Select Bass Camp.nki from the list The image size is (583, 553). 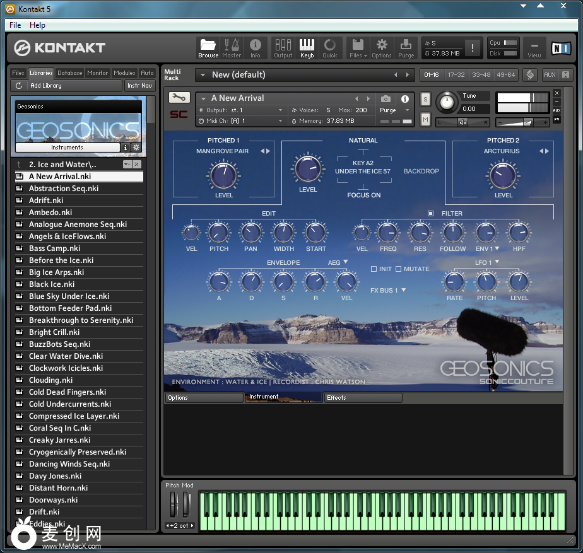point(54,248)
